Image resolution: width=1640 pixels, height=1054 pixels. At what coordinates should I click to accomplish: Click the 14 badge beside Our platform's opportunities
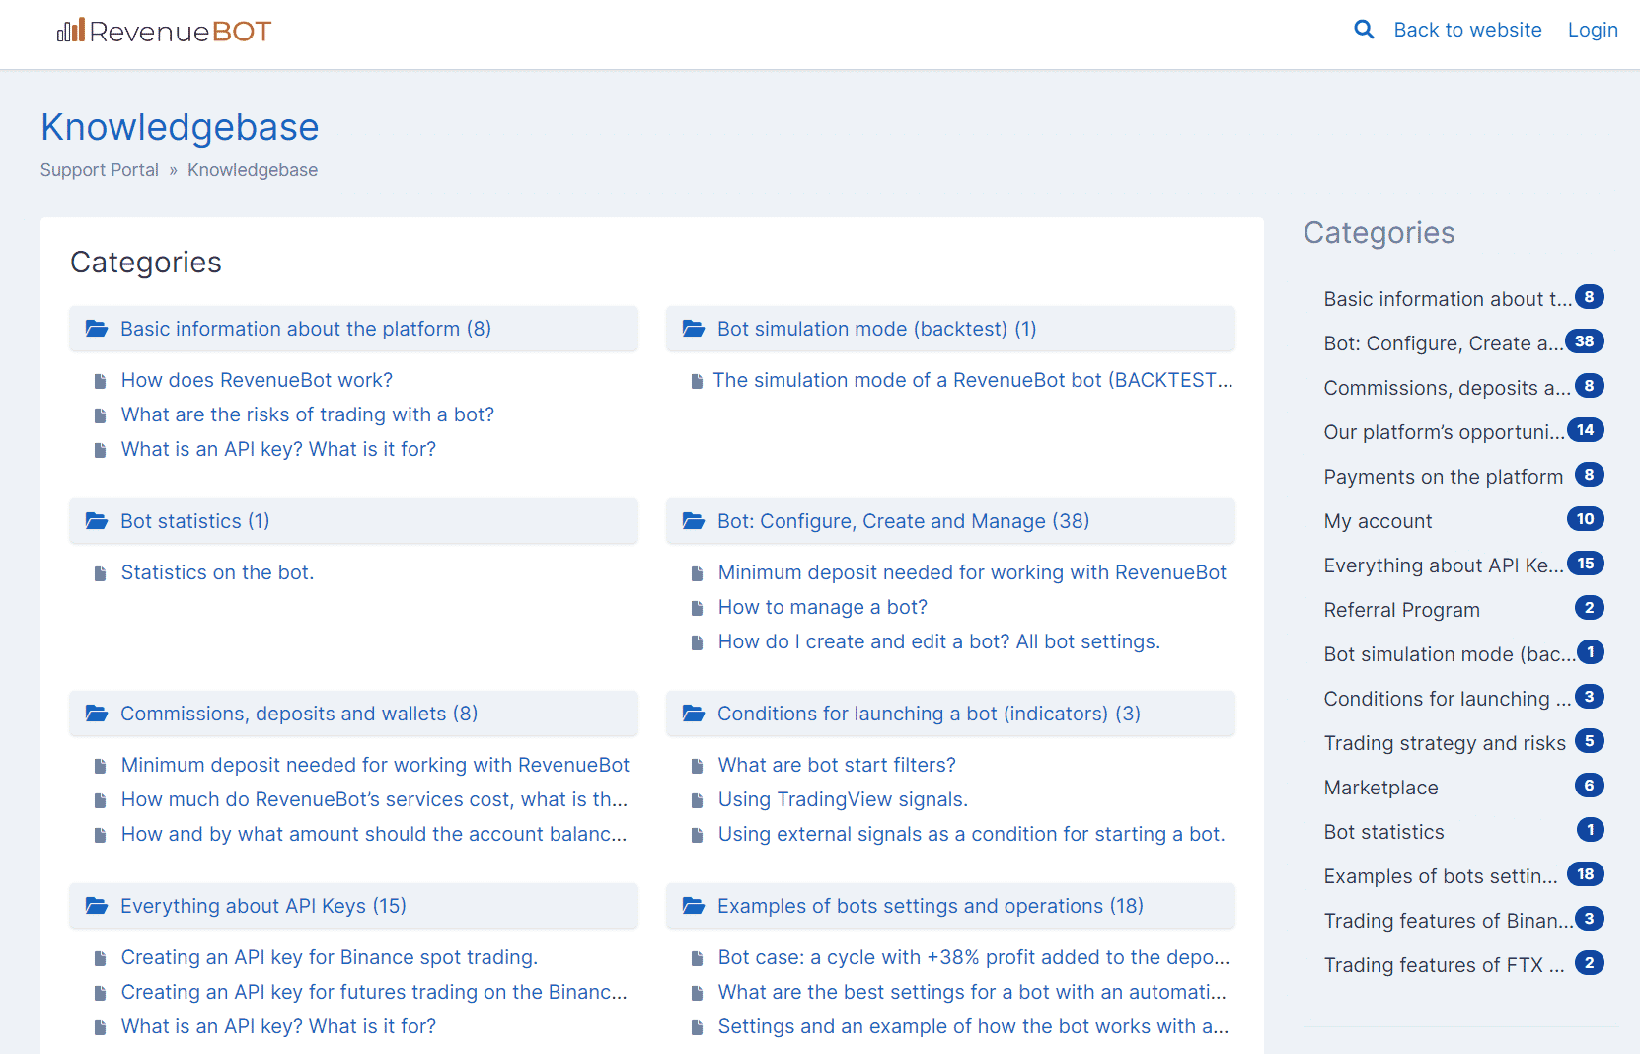pos(1586,430)
